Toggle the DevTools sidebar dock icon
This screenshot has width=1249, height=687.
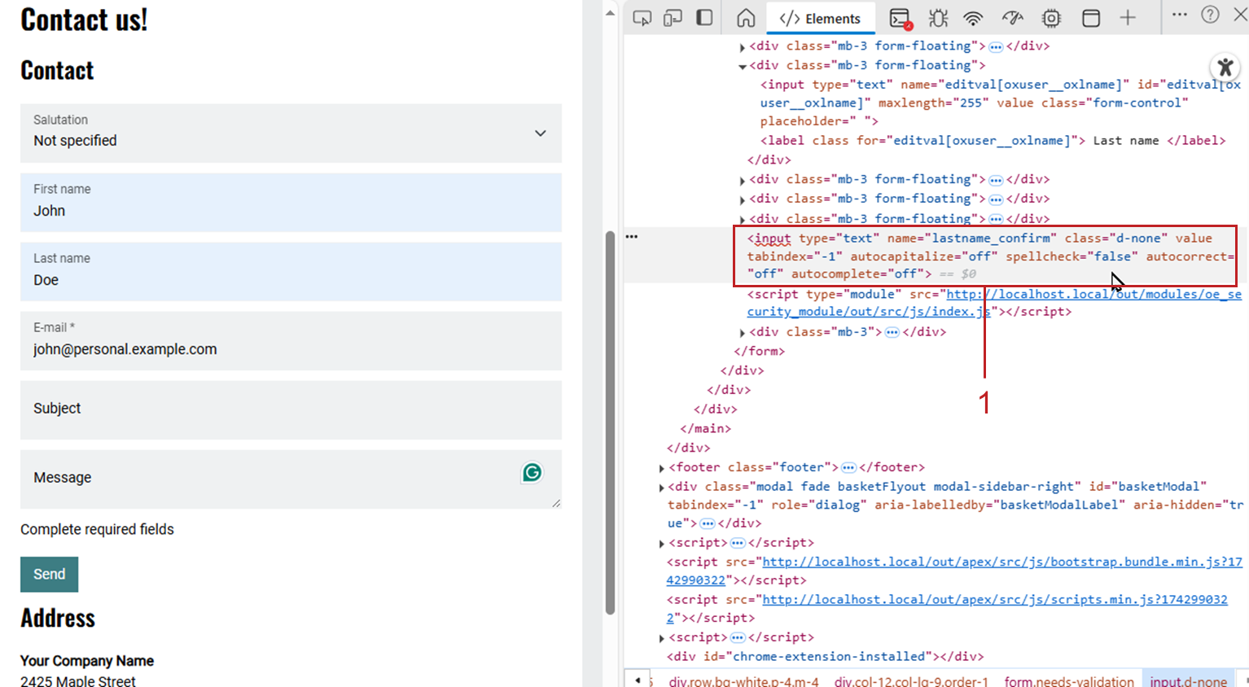point(704,18)
